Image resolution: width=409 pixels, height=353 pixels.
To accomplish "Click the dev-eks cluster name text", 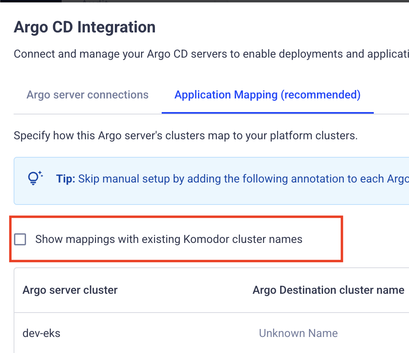I will [x=41, y=333].
